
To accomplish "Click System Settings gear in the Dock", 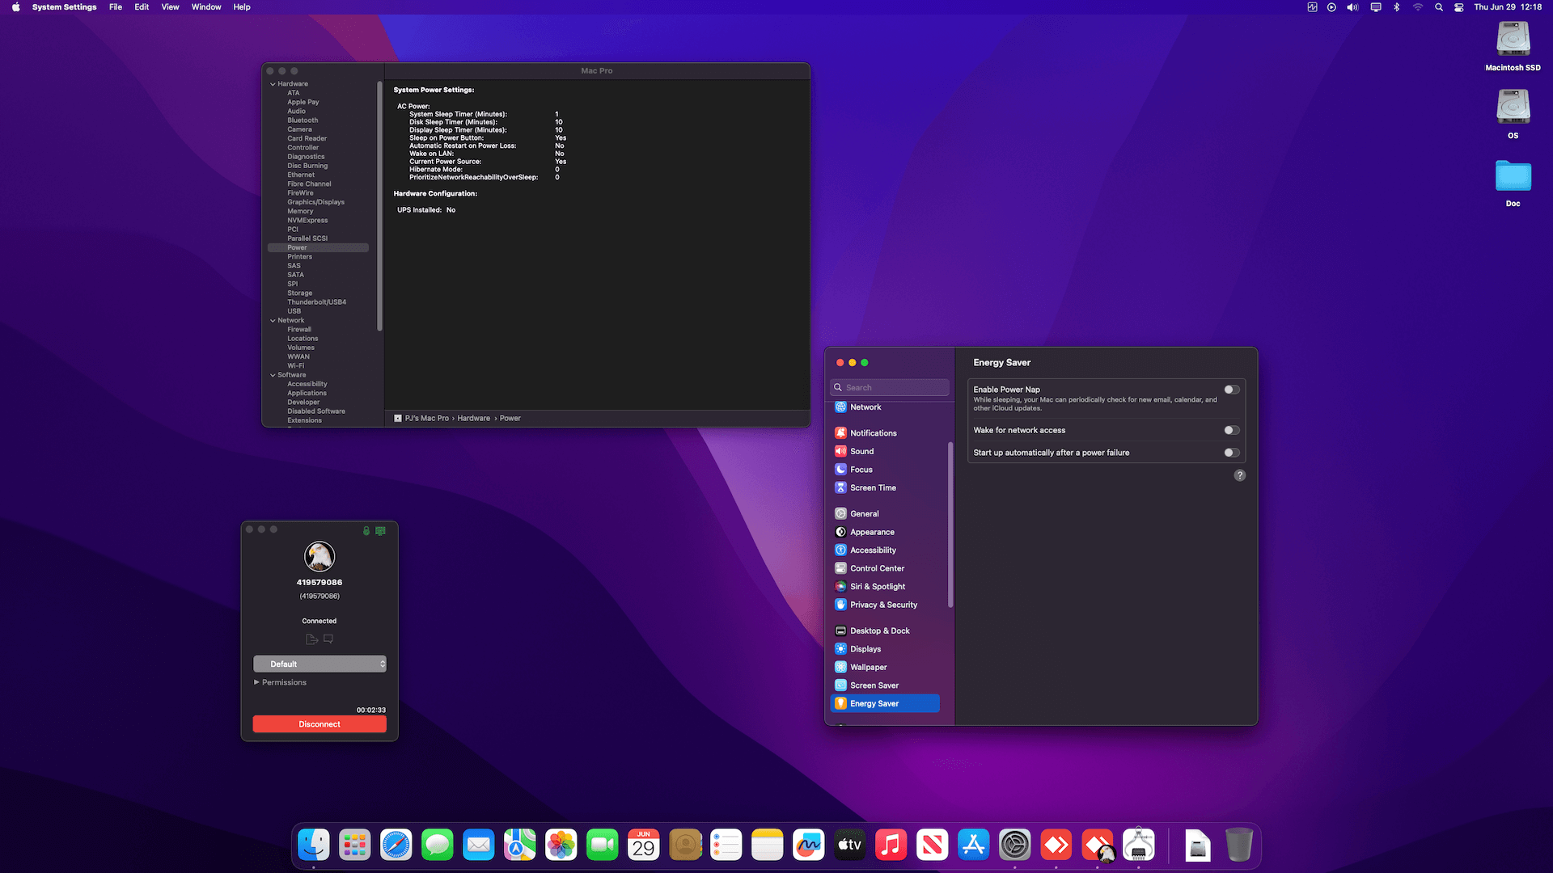I will coord(1015,846).
